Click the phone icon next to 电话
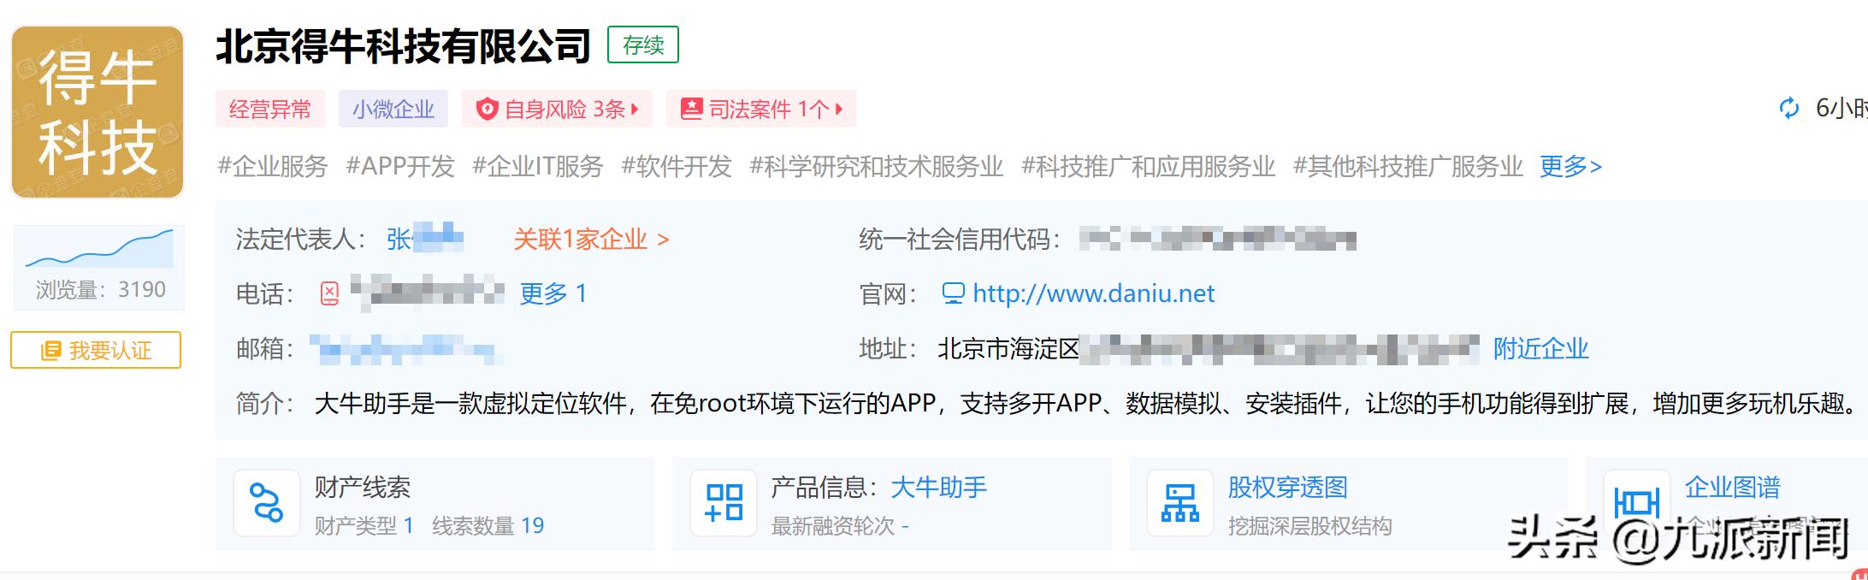Screen dimensions: 1868x580 pos(329,293)
